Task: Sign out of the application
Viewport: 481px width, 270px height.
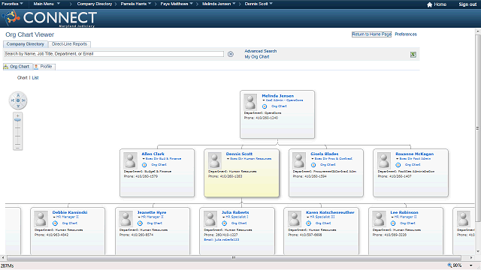Action: coord(467,4)
